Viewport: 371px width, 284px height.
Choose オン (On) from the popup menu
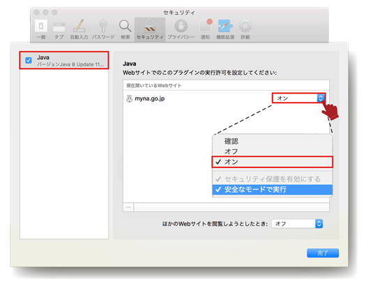point(272,162)
